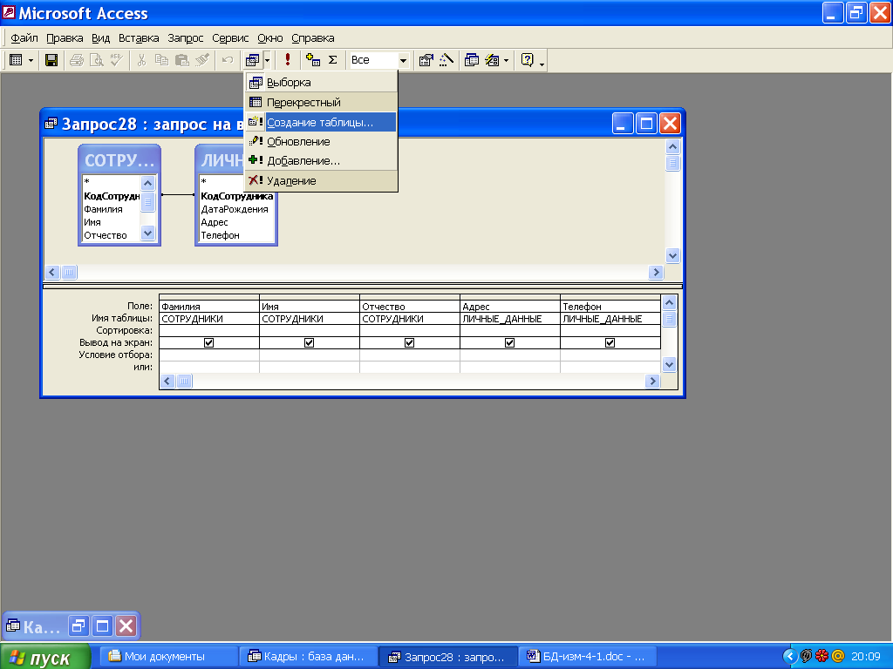Open the Правка menu
The height and width of the screenshot is (669, 893).
[x=65, y=38]
